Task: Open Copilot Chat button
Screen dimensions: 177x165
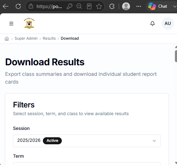Action: click(158, 6)
